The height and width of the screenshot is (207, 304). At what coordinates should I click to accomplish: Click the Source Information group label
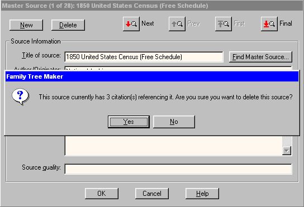(x=35, y=41)
